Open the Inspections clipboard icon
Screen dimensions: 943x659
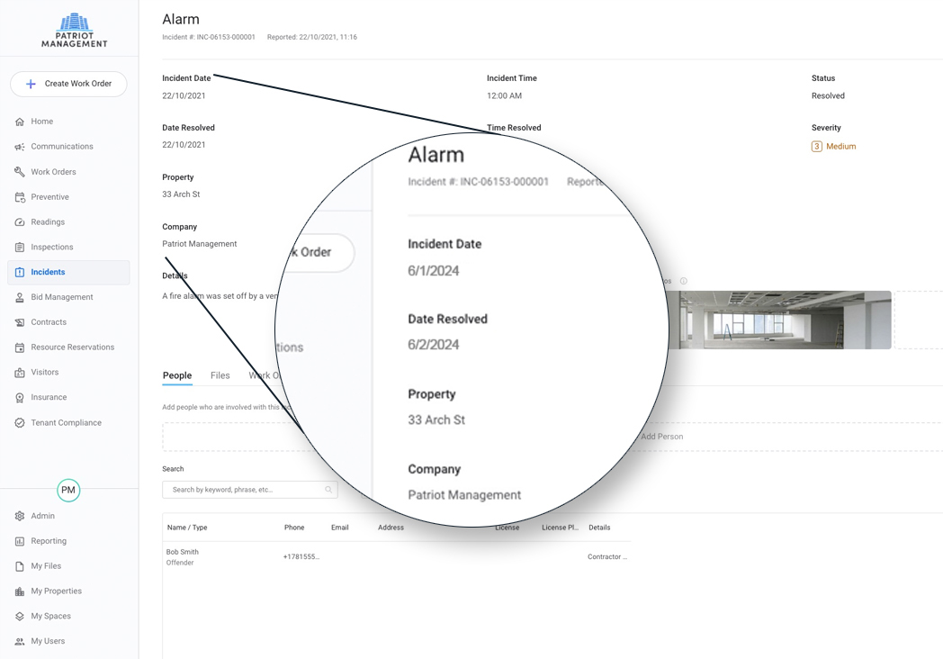tap(20, 248)
